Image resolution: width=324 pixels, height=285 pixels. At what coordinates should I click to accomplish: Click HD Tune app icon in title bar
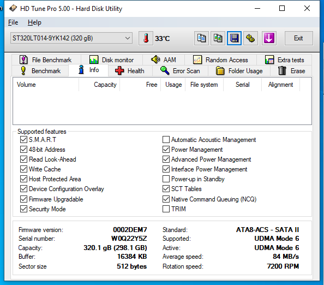click(13, 8)
